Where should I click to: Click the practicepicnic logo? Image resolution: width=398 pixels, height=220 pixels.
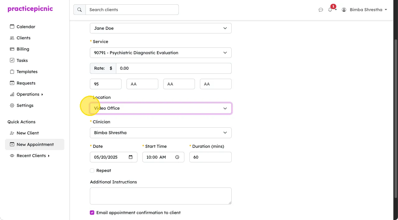[30, 9]
